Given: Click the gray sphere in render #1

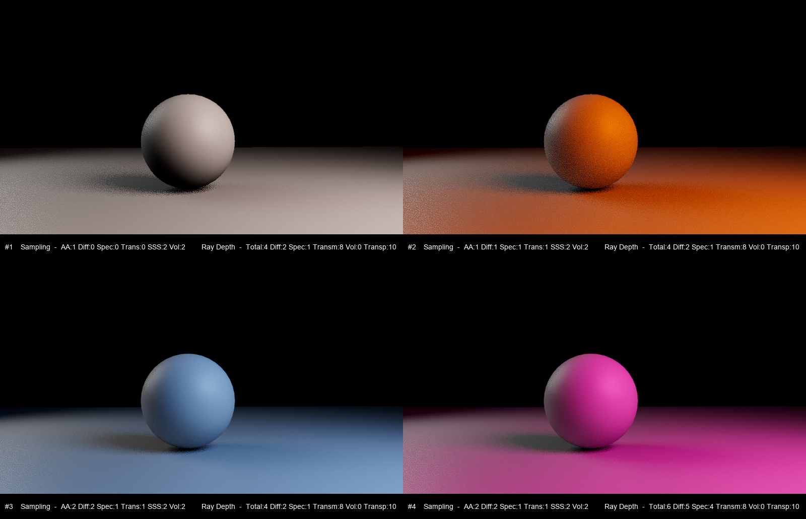Looking at the screenshot, I should [188, 142].
